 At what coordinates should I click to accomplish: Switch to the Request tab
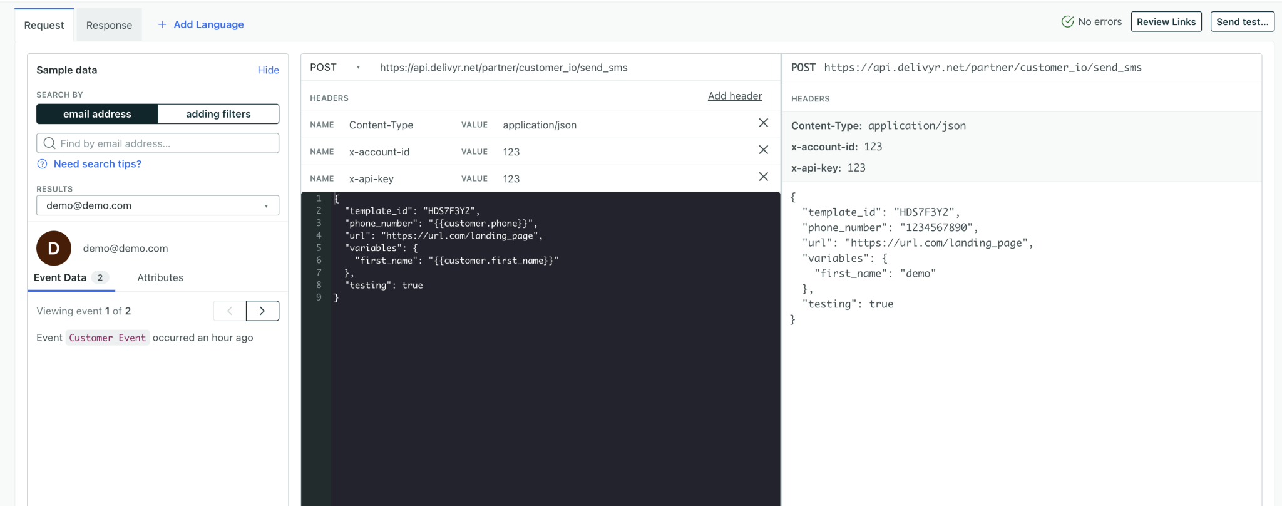tap(44, 25)
